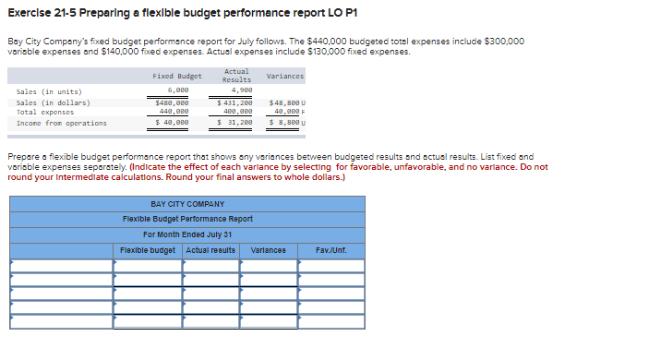Click 'Fav./Unf.' column header
The height and width of the screenshot is (348, 649).
(331, 250)
